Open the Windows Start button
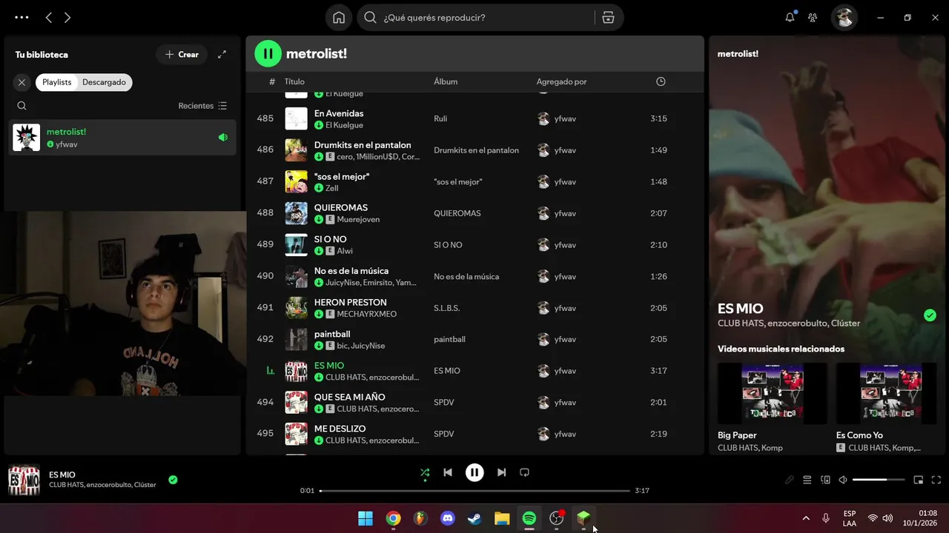The image size is (949, 533). click(366, 518)
